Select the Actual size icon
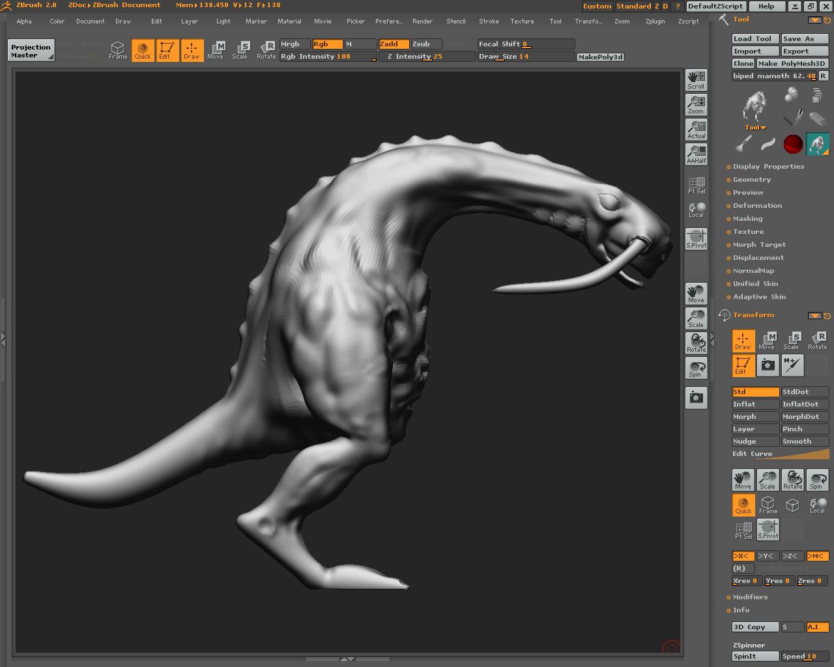 tap(696, 130)
